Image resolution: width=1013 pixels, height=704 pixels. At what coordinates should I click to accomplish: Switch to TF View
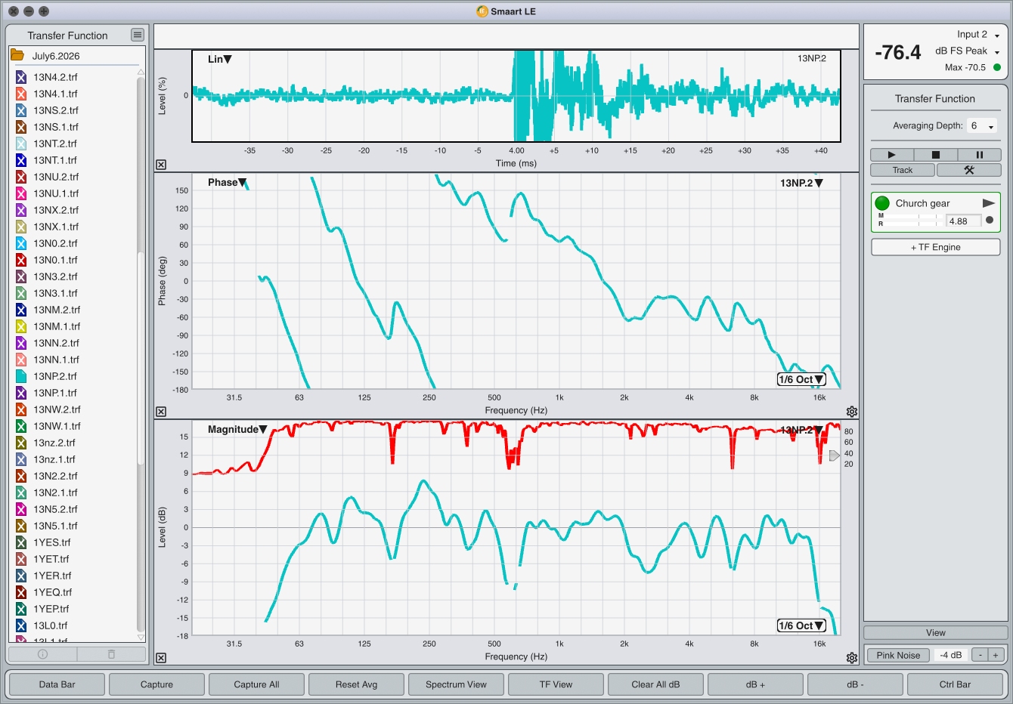[556, 684]
